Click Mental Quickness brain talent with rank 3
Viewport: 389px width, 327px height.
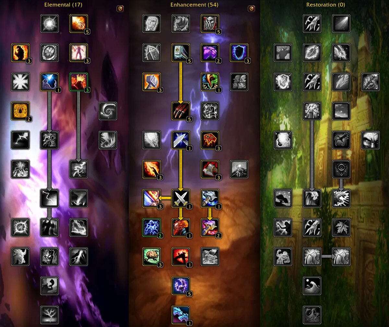click(x=152, y=257)
